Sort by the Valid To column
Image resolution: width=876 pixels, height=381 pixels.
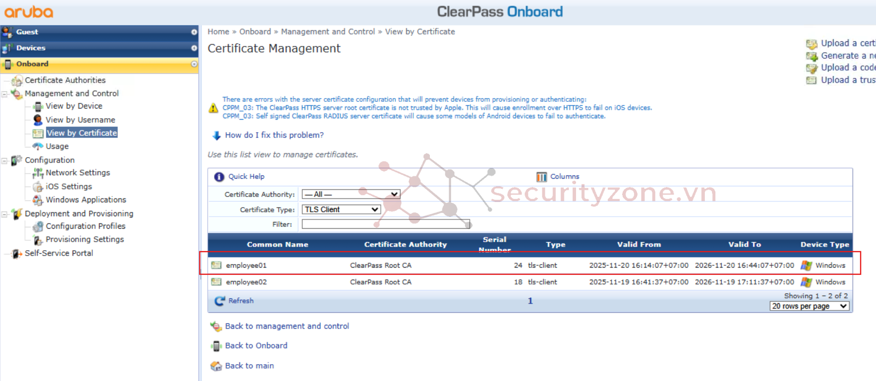[744, 245]
